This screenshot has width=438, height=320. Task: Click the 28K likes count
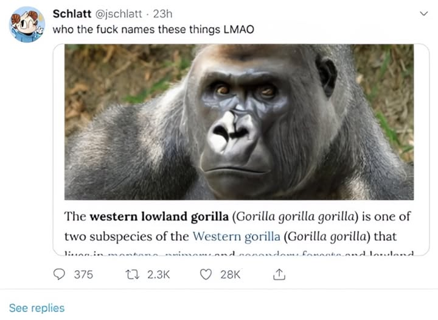pos(231,275)
